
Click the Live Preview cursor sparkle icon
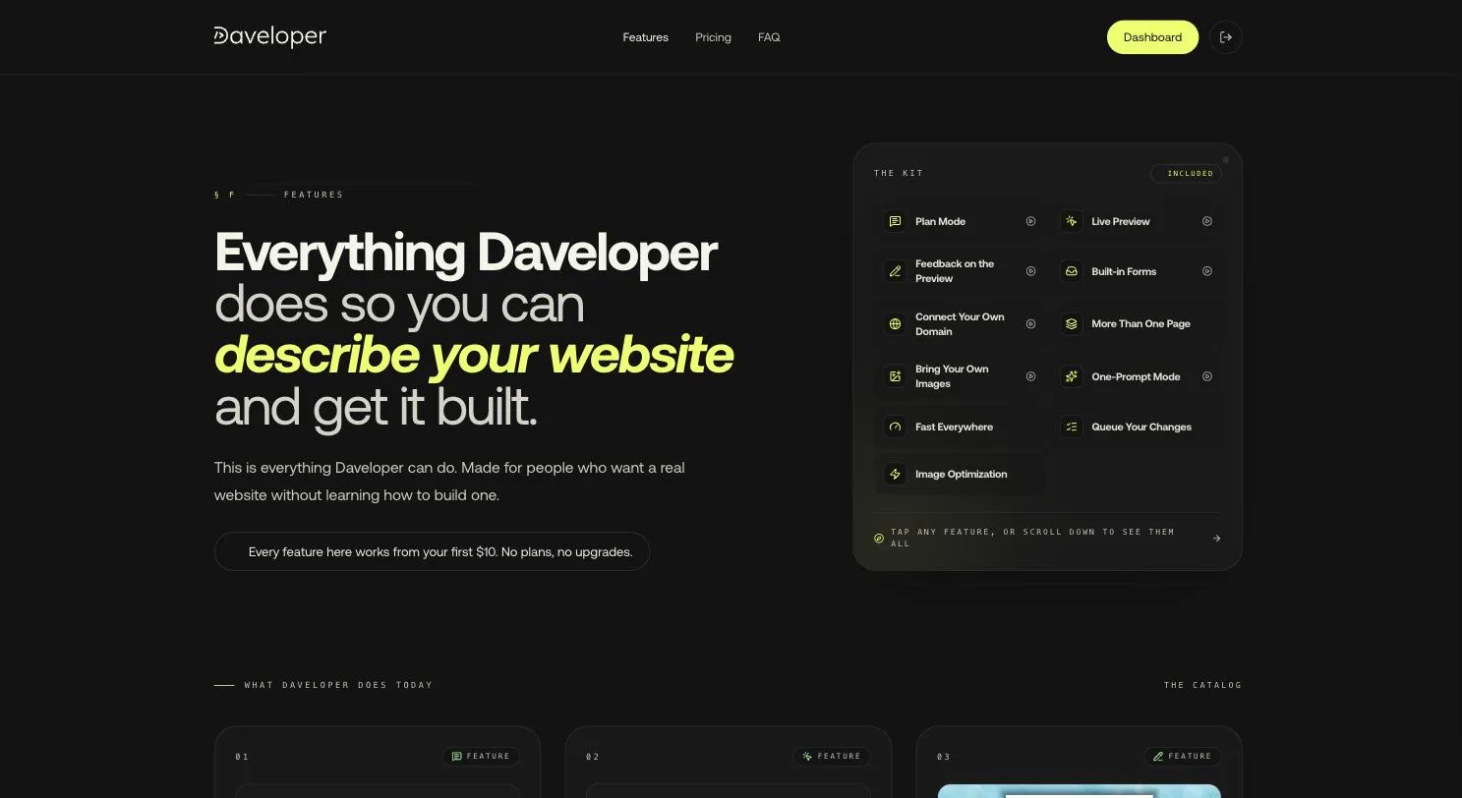1071,221
